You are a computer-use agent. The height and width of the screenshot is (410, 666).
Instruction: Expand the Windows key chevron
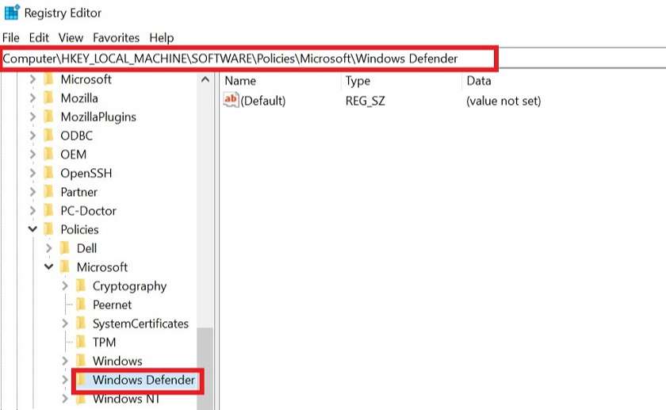coord(65,361)
